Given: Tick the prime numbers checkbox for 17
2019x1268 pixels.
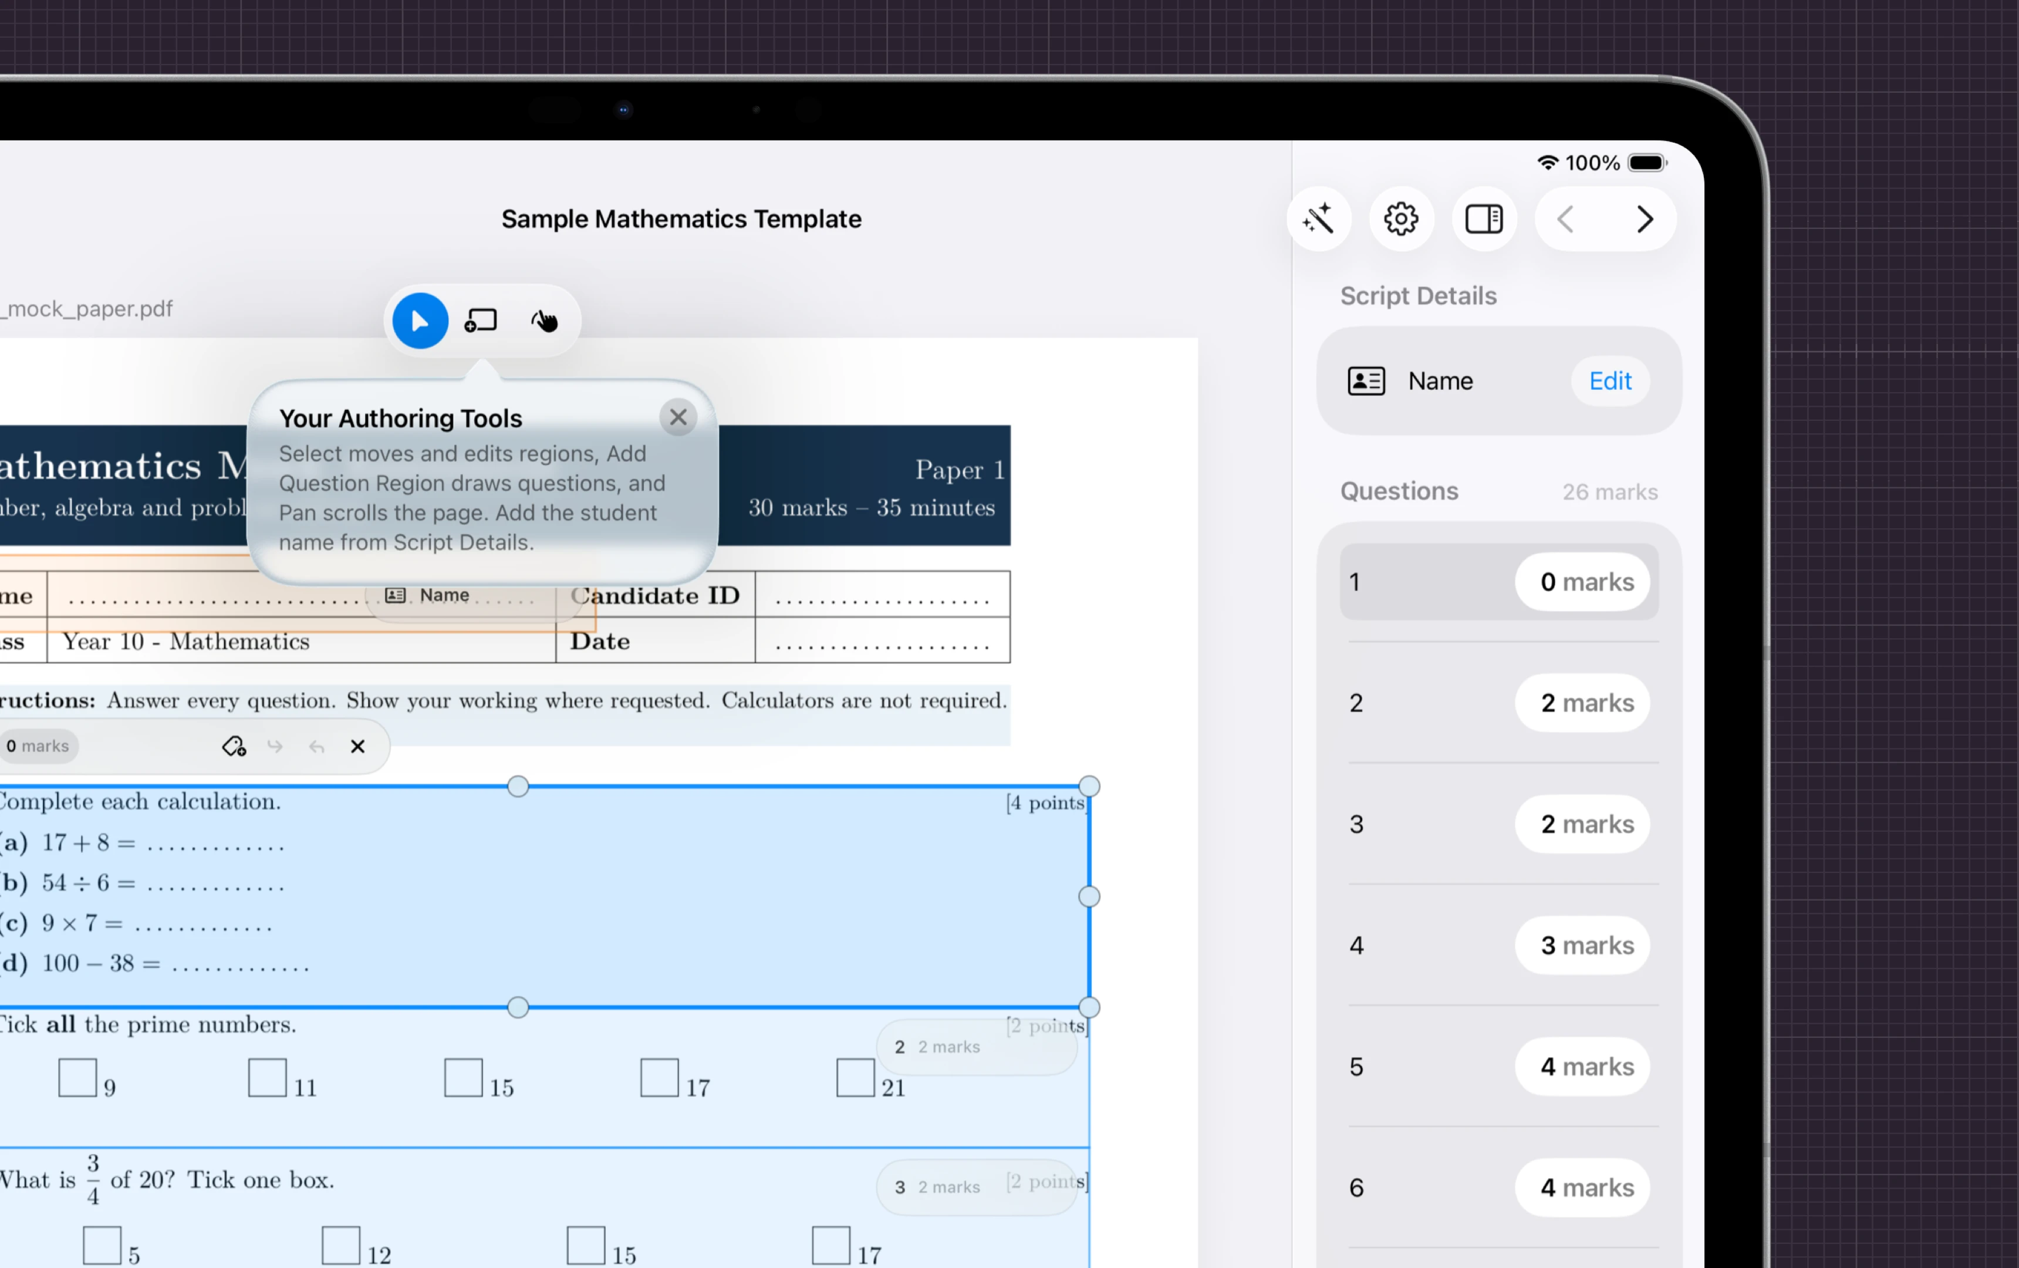Looking at the screenshot, I should [660, 1078].
